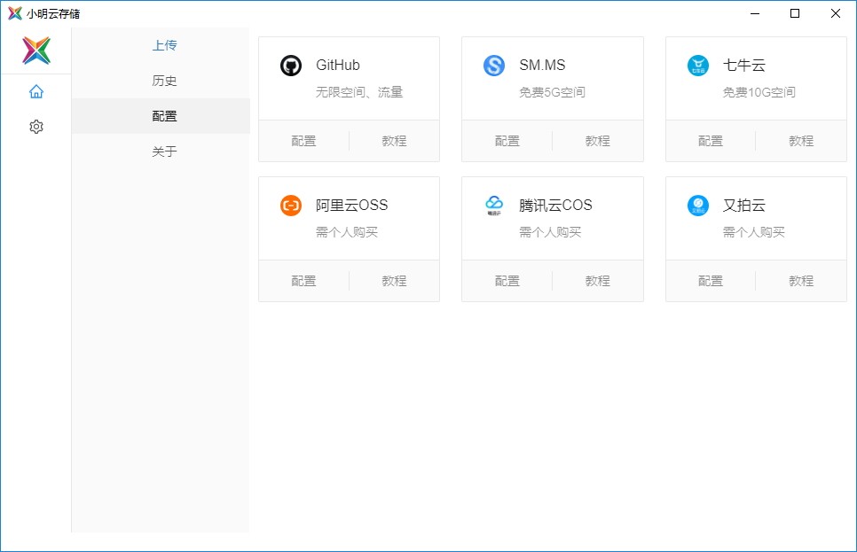
Task: Click the 又拍云 logo icon
Action: (x=698, y=206)
